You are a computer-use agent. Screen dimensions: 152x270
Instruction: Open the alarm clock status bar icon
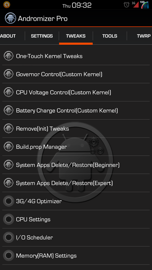pos(127,4)
